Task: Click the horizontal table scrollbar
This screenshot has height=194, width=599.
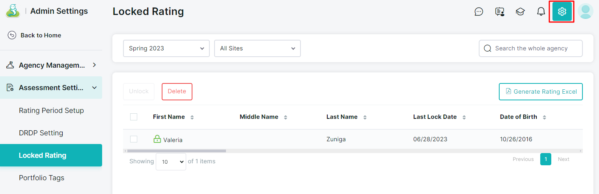Action: point(176,151)
